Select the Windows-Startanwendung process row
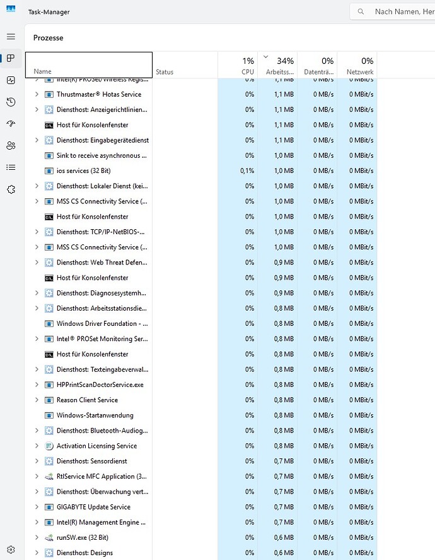The height and width of the screenshot is (560, 435). click(x=95, y=415)
